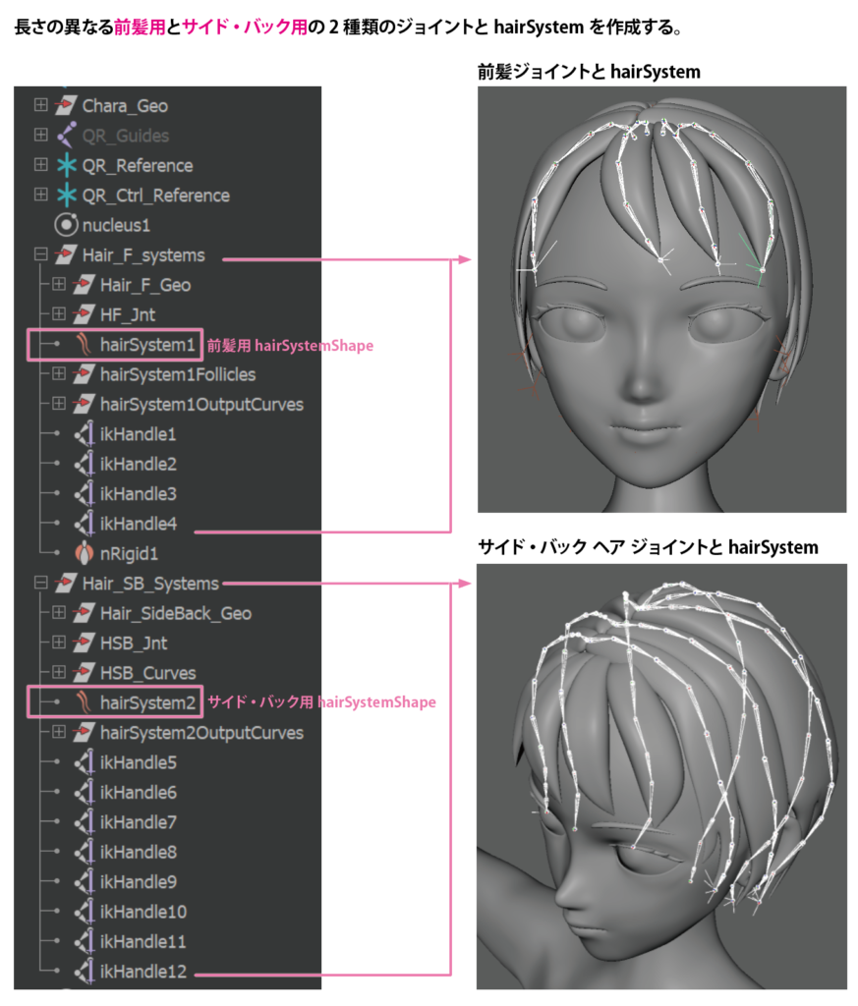Viewport: 858px width, 1006px height.
Task: Select QR_Ctrl_Reference in the outliner
Action: coord(155,196)
